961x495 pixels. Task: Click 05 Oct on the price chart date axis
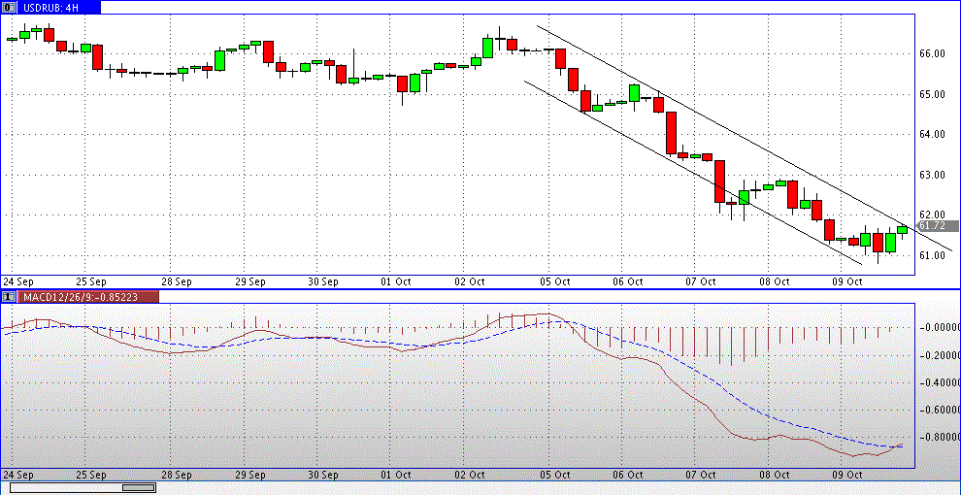click(x=554, y=281)
